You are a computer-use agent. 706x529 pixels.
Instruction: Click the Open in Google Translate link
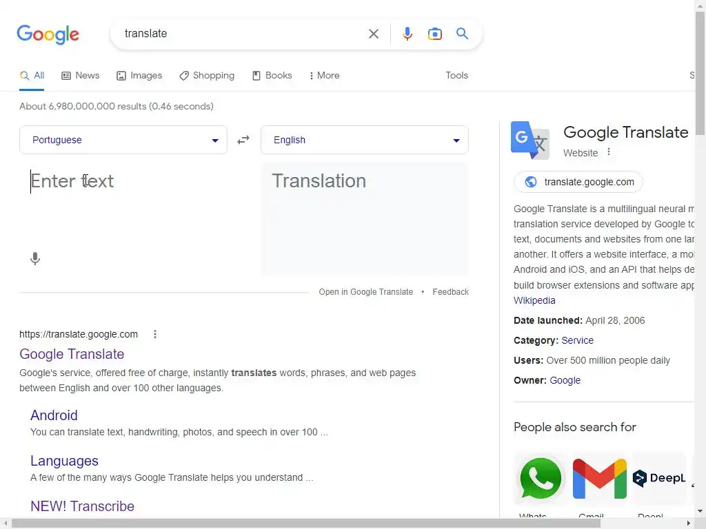(365, 292)
